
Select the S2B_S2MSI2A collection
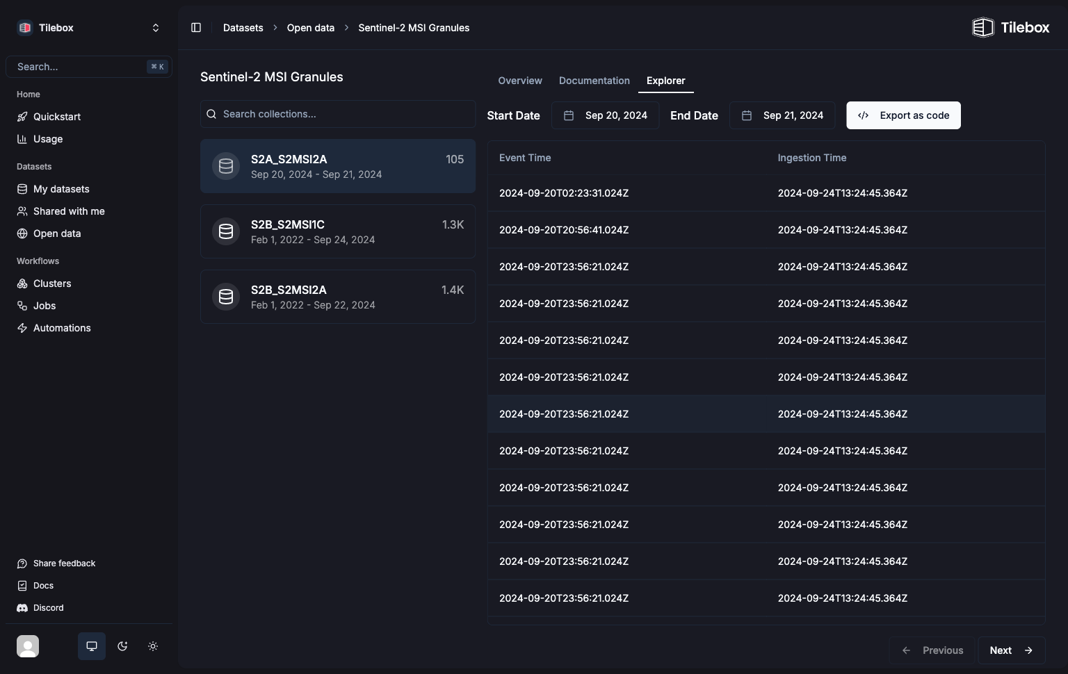[338, 297]
